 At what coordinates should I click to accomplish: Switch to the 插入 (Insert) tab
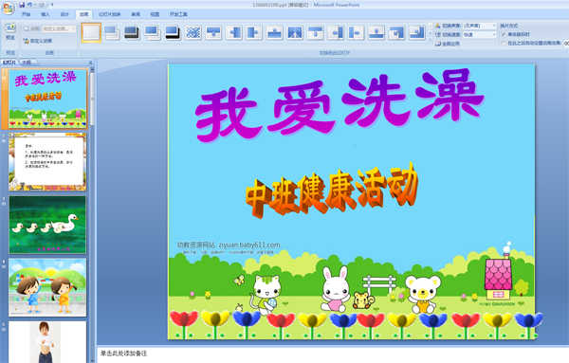pos(46,14)
